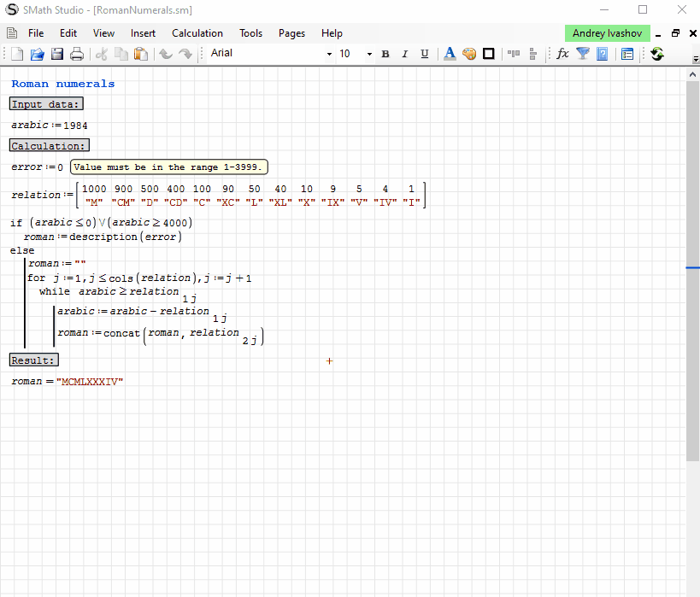Click the Paste clipboard icon
Image resolution: width=700 pixels, height=597 pixels.
click(x=141, y=54)
